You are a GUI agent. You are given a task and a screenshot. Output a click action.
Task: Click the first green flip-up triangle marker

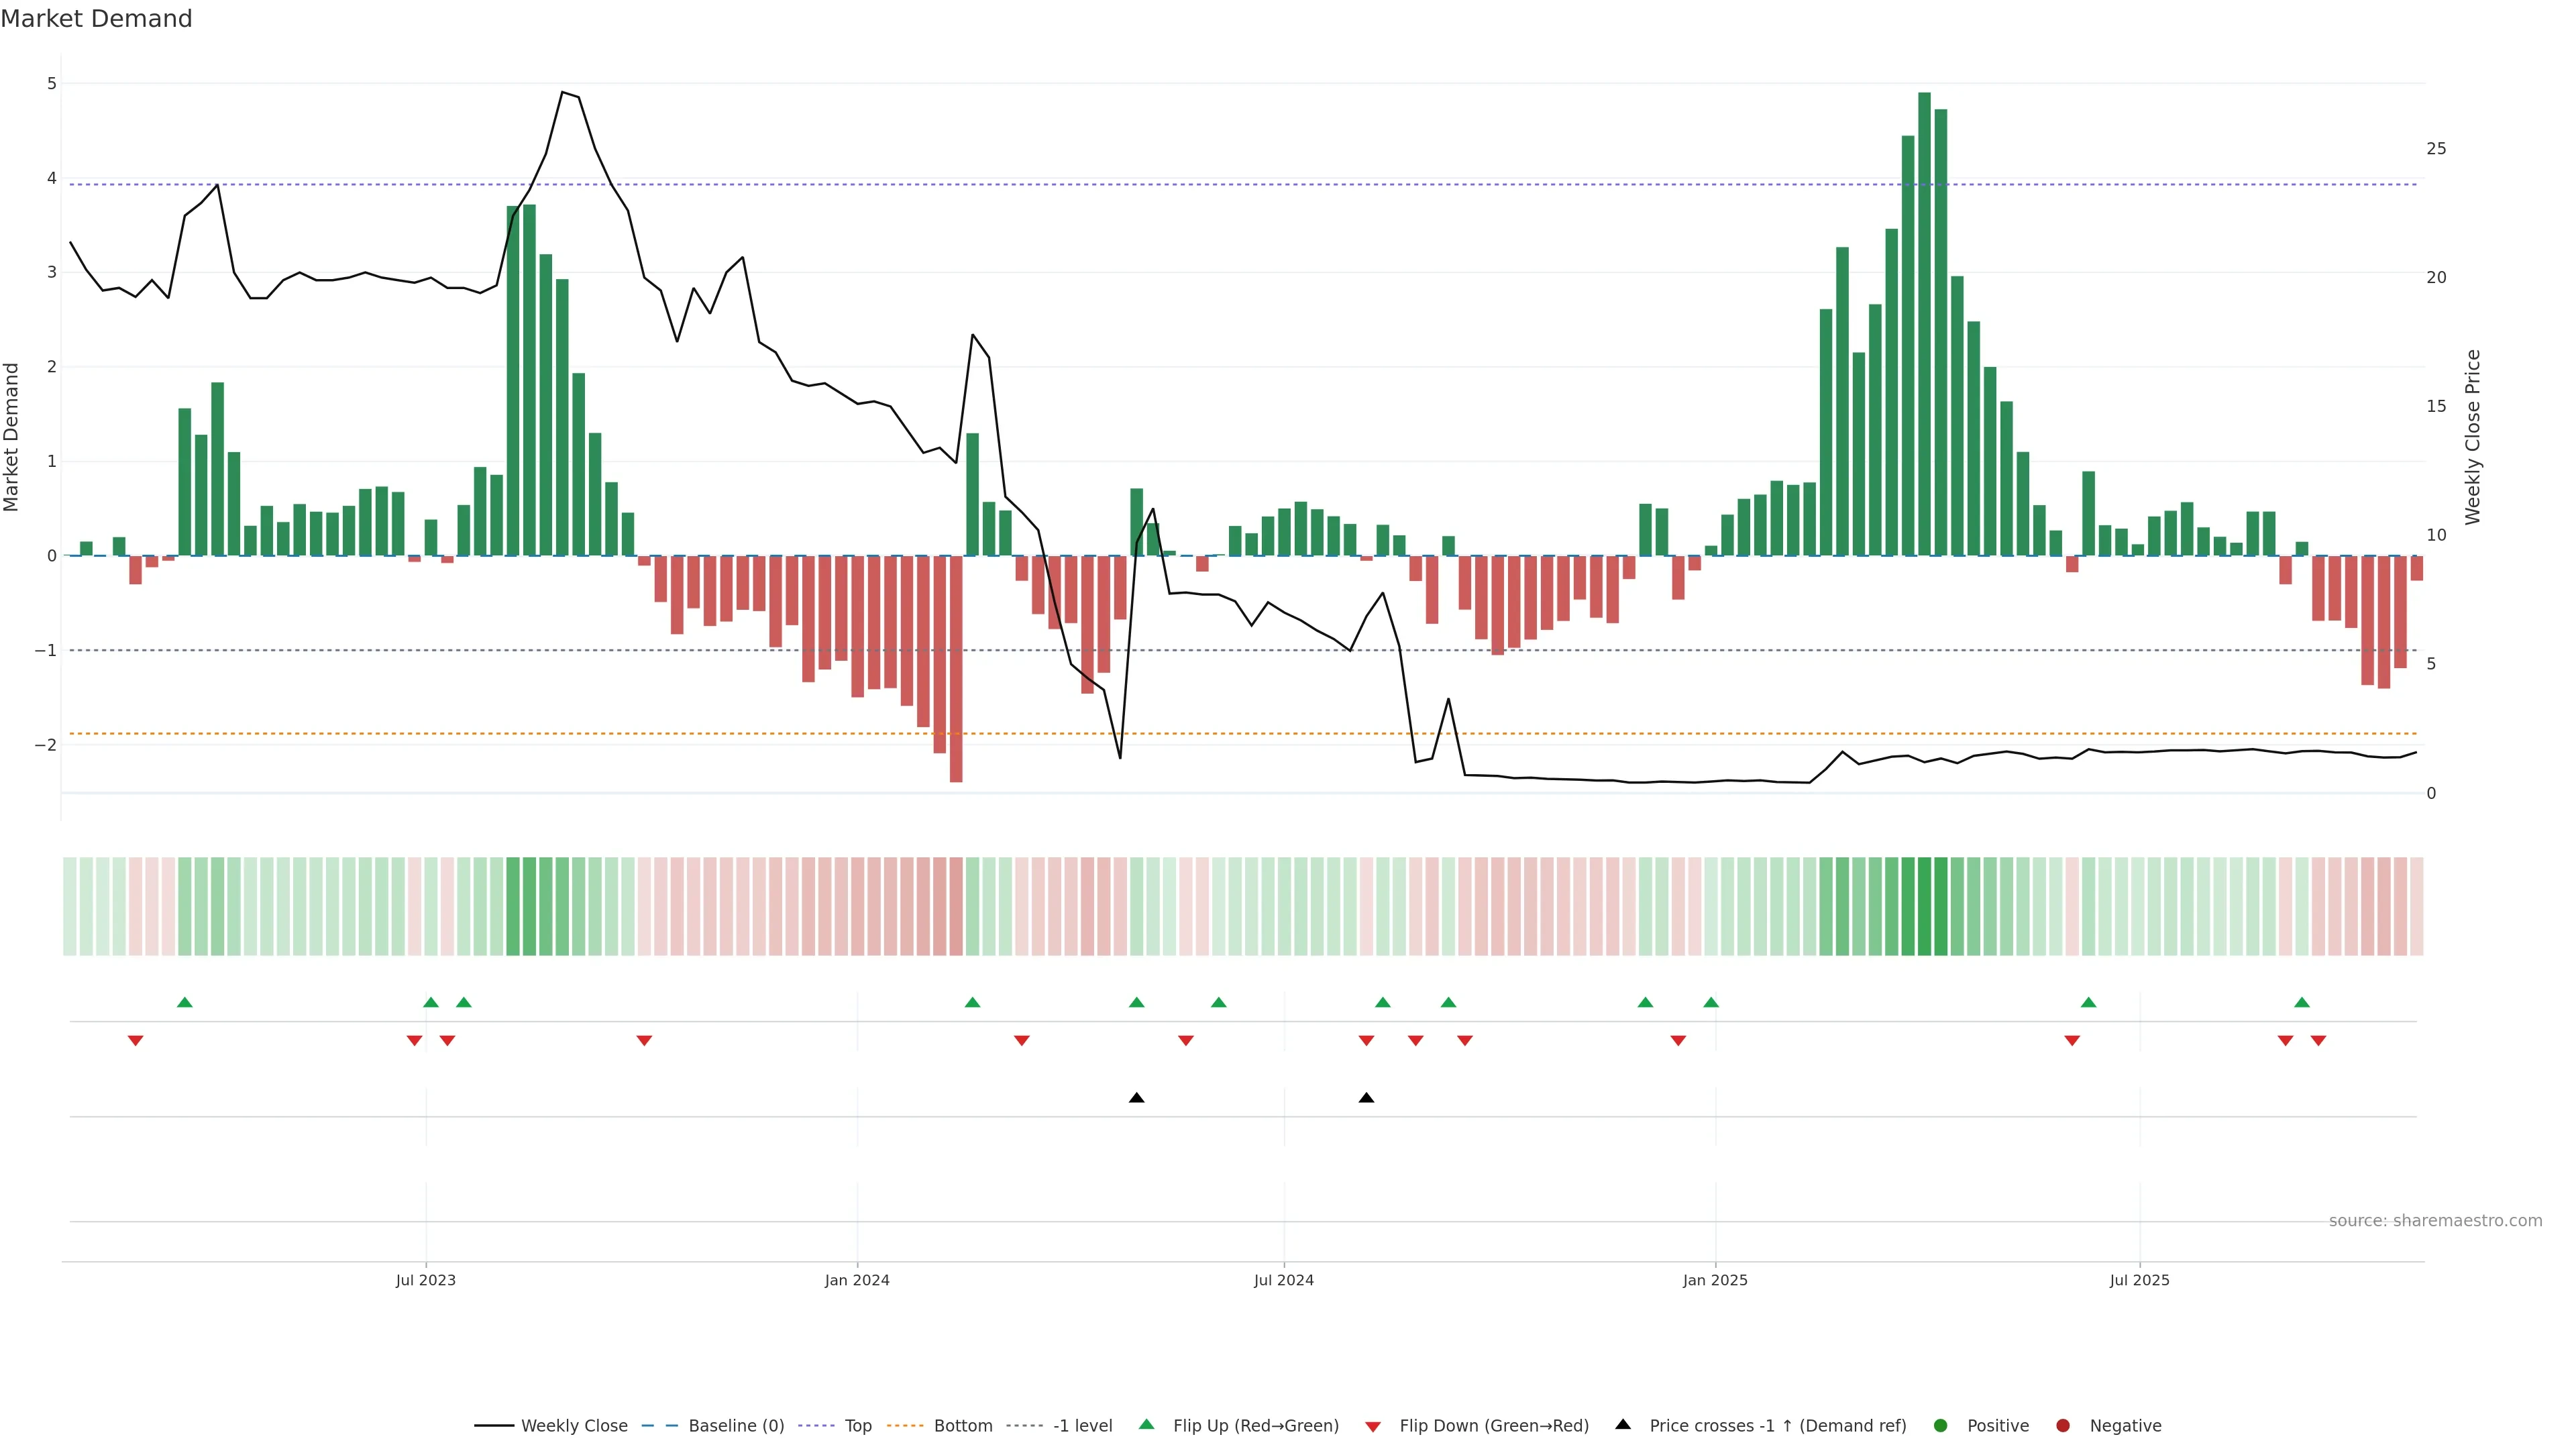pos(184,1002)
